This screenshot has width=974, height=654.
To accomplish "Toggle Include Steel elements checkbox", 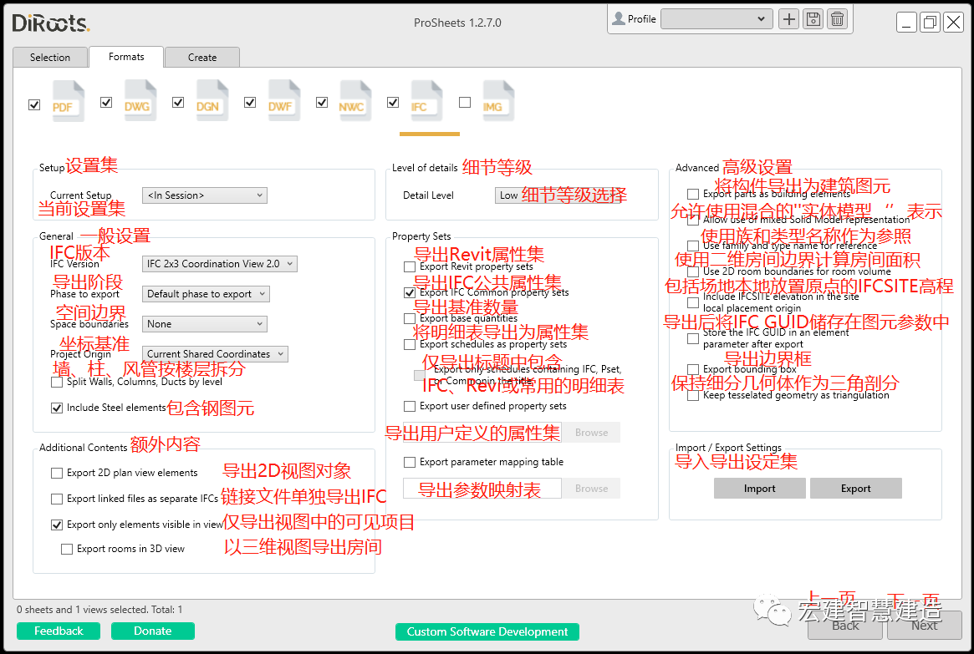I will coord(57,408).
